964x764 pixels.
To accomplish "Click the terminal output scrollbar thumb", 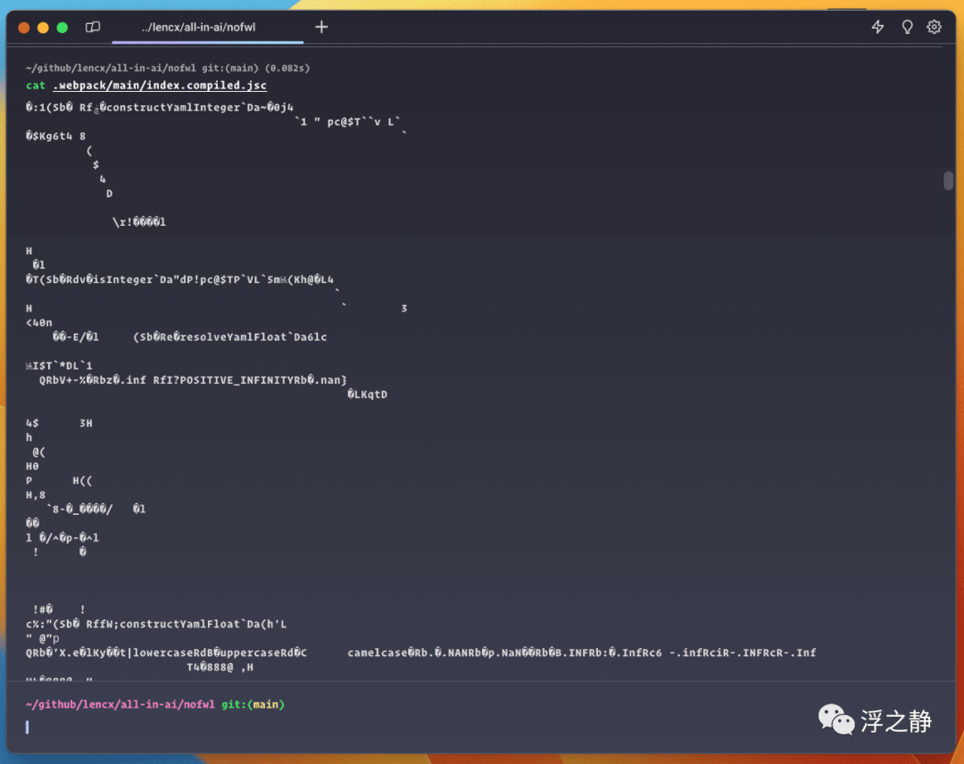I will click(948, 180).
